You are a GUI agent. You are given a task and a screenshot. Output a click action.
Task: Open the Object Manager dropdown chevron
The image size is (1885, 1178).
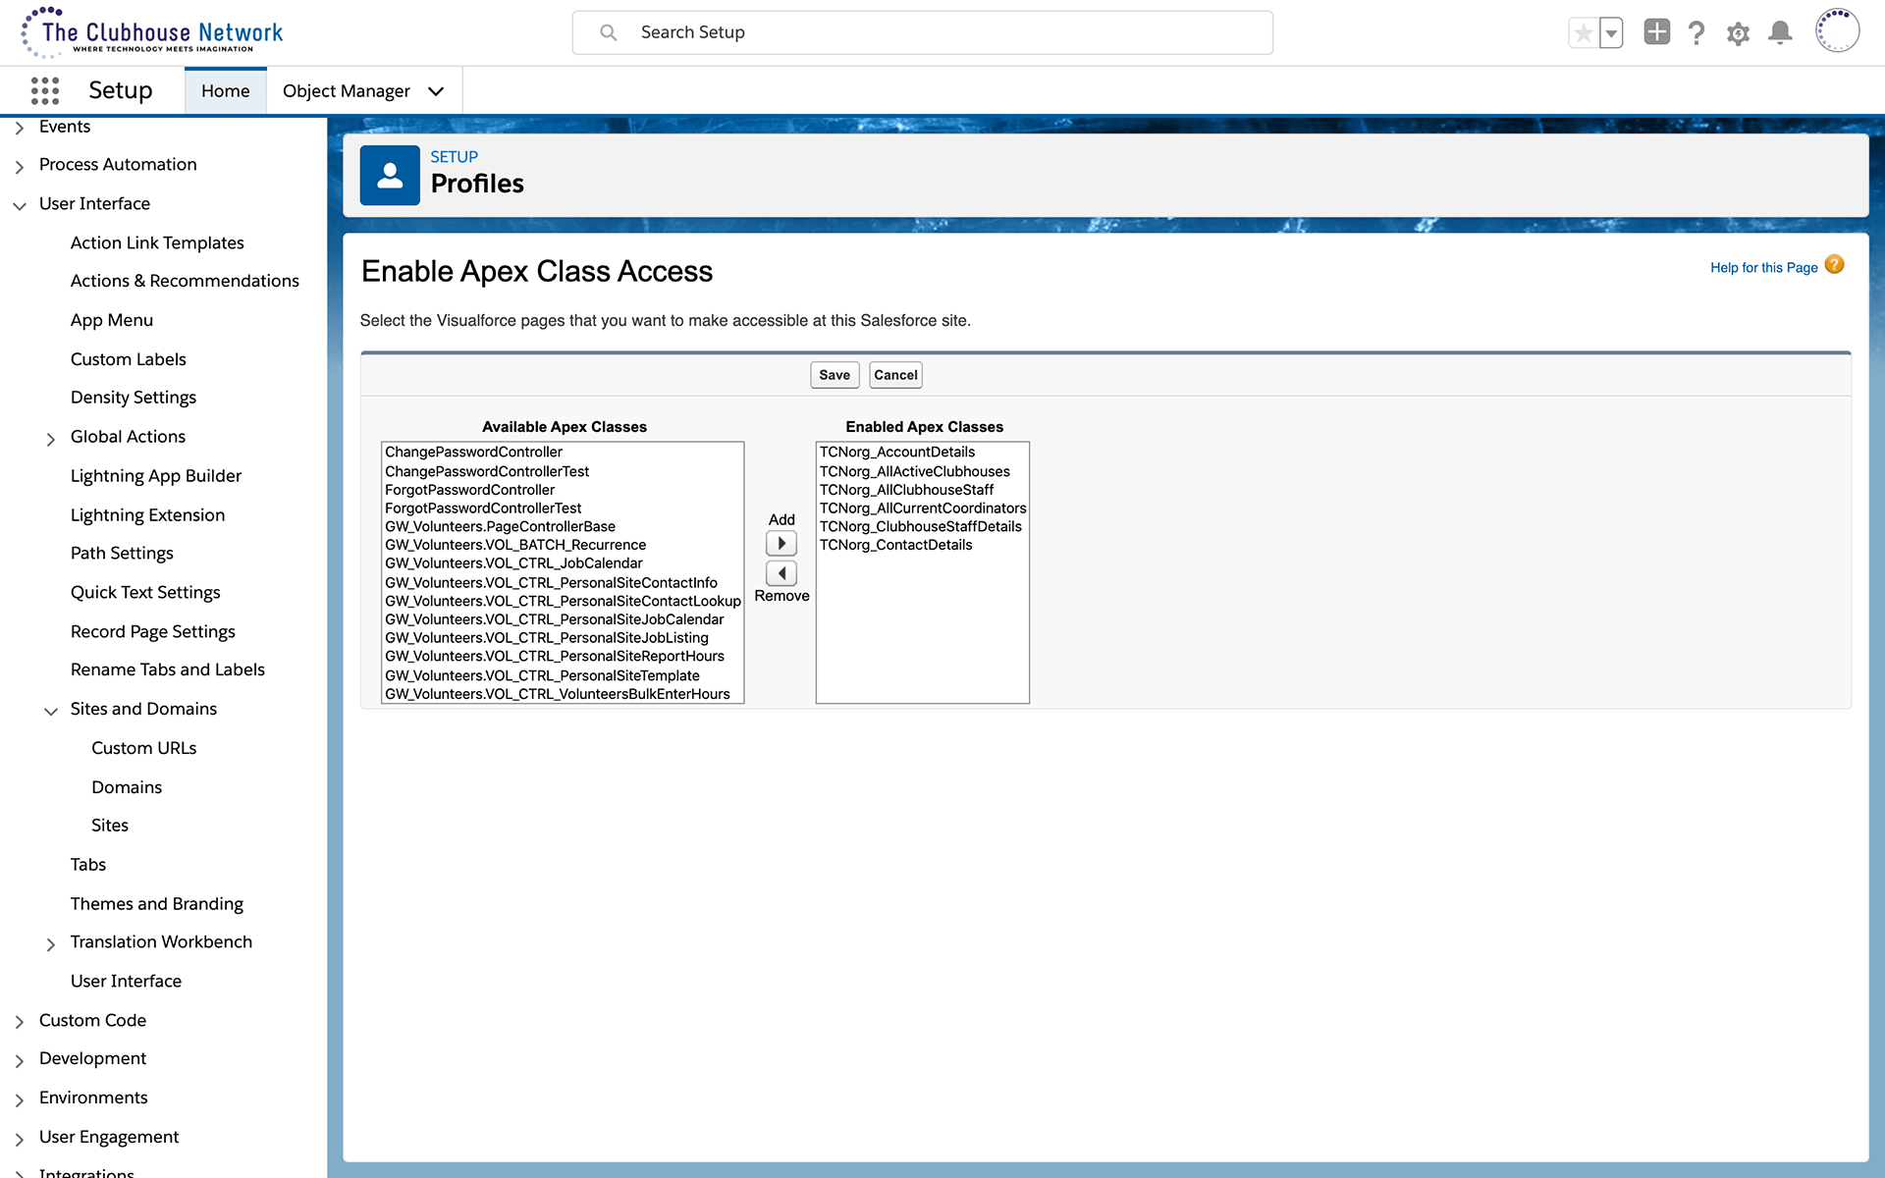click(436, 91)
